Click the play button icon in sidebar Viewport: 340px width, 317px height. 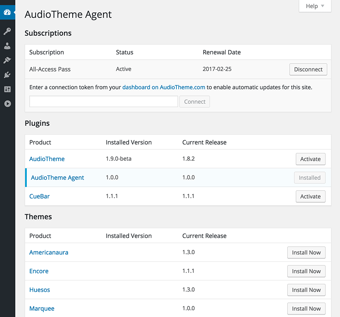point(7,104)
